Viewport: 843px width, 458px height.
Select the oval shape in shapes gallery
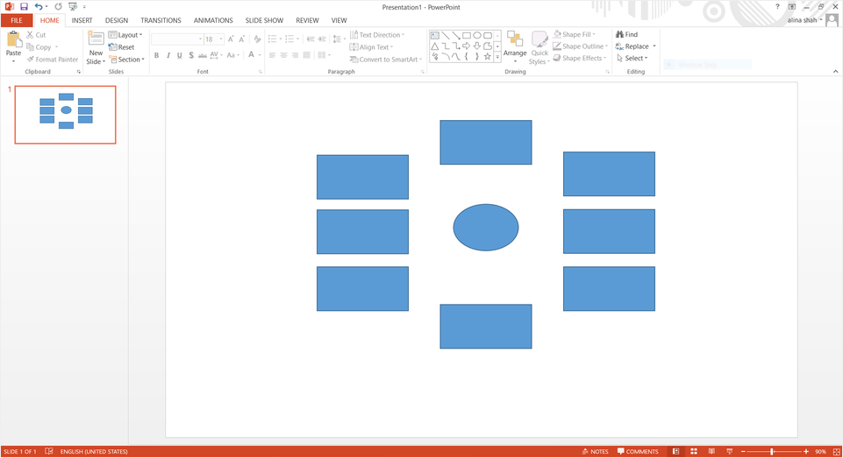click(477, 36)
